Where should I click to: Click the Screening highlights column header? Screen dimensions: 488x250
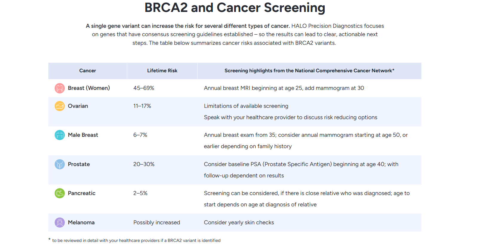309,71
